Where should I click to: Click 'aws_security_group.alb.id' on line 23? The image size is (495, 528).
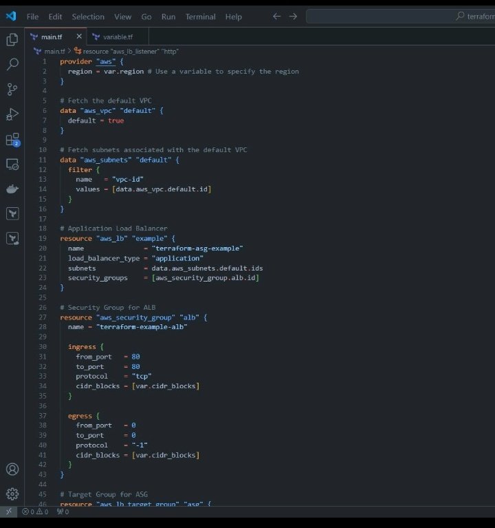click(205, 278)
